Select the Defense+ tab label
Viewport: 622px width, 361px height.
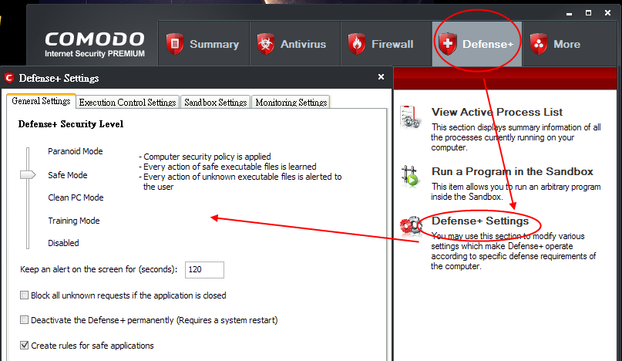click(x=488, y=44)
